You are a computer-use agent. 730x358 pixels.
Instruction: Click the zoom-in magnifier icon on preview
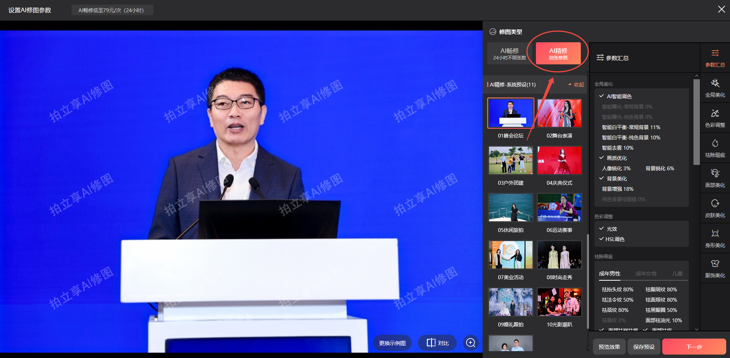click(x=471, y=343)
